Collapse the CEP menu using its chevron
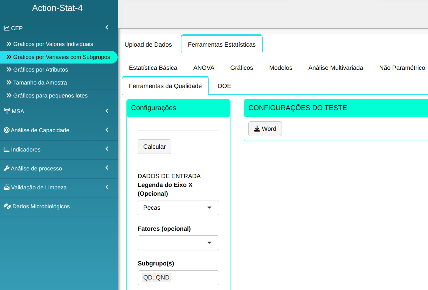 107,27
